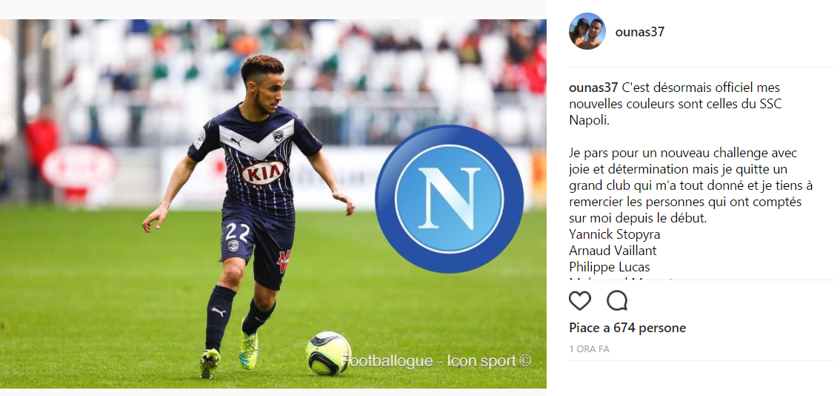This screenshot has height=396, width=840.
Task: Open the post permalink via 1 ORA FA
Action: (x=589, y=349)
